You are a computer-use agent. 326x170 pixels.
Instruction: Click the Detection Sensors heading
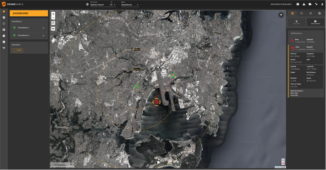[x=297, y=91]
